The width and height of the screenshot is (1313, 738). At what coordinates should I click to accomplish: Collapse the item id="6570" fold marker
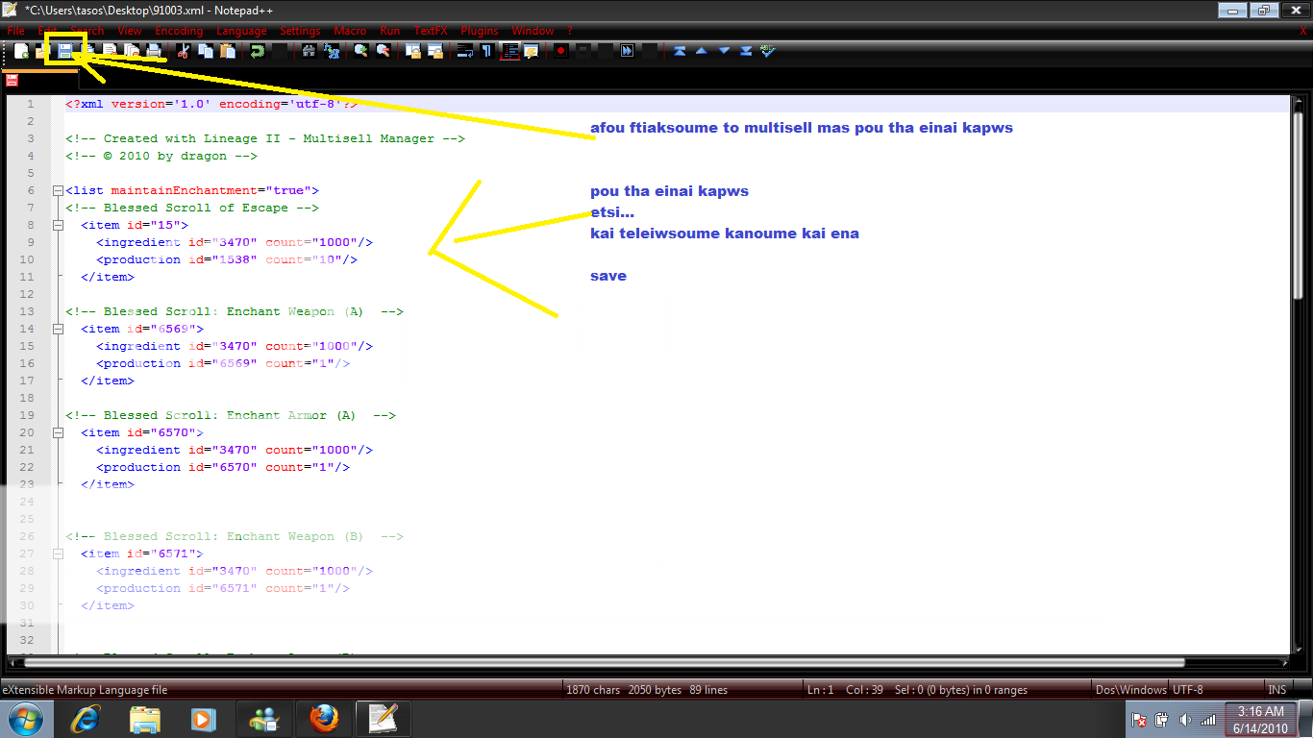58,432
